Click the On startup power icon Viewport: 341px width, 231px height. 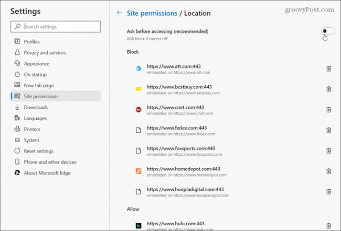(17, 74)
